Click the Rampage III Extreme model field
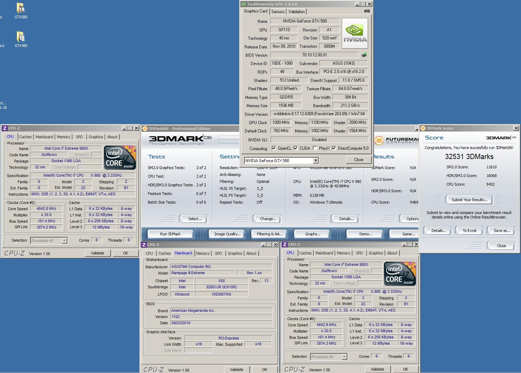The image size is (521, 373). [202, 273]
